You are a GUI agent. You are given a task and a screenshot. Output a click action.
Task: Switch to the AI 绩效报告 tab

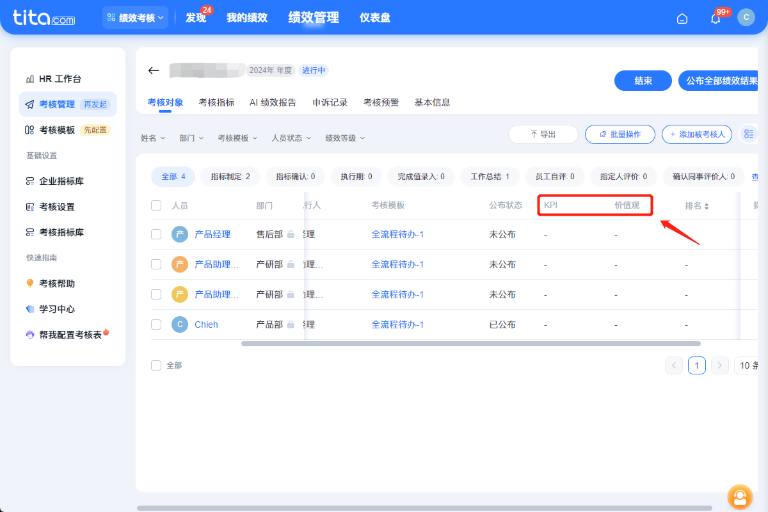(273, 102)
